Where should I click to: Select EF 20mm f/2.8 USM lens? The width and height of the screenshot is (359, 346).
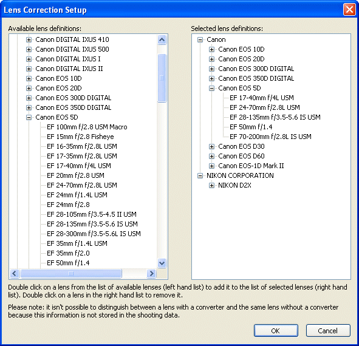(75, 175)
